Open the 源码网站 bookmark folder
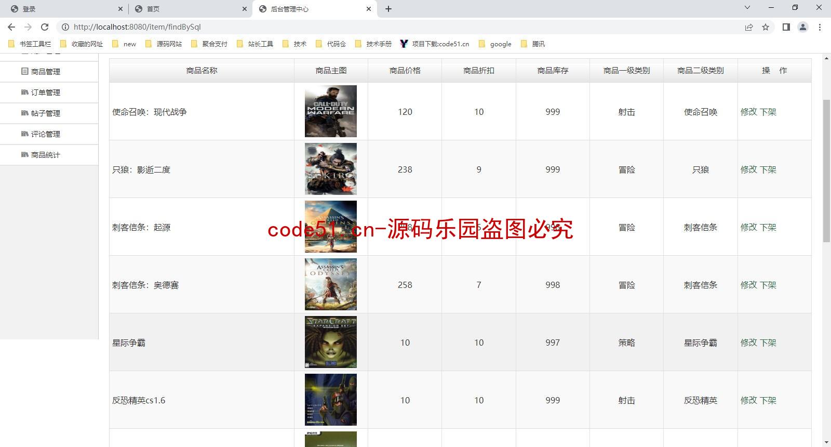Image resolution: width=831 pixels, height=447 pixels. (164, 44)
